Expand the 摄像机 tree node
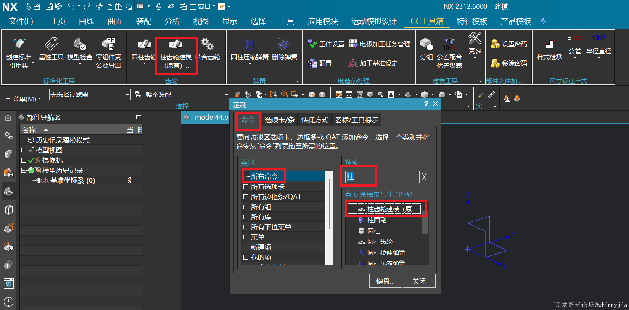This screenshot has height=310, width=629. tap(24, 160)
